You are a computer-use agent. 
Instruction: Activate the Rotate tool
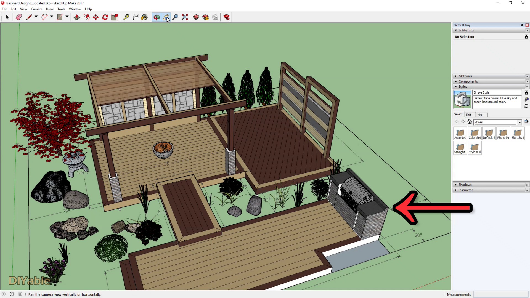(x=105, y=17)
